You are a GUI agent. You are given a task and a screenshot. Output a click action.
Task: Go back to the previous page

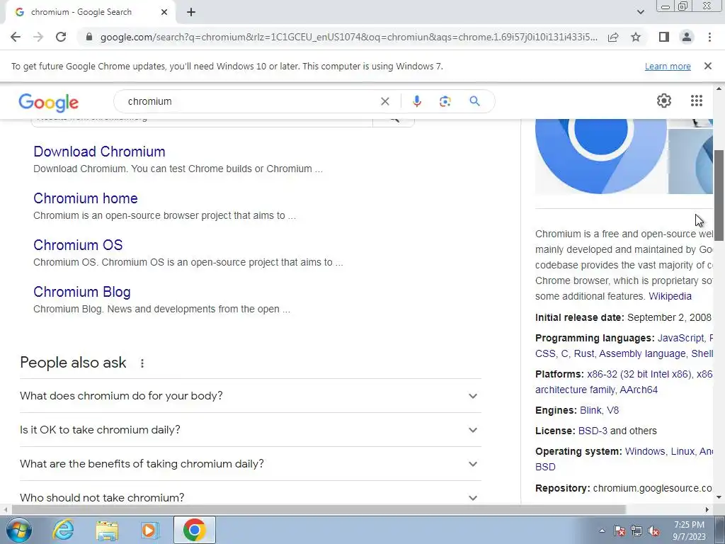pyautogui.click(x=16, y=37)
